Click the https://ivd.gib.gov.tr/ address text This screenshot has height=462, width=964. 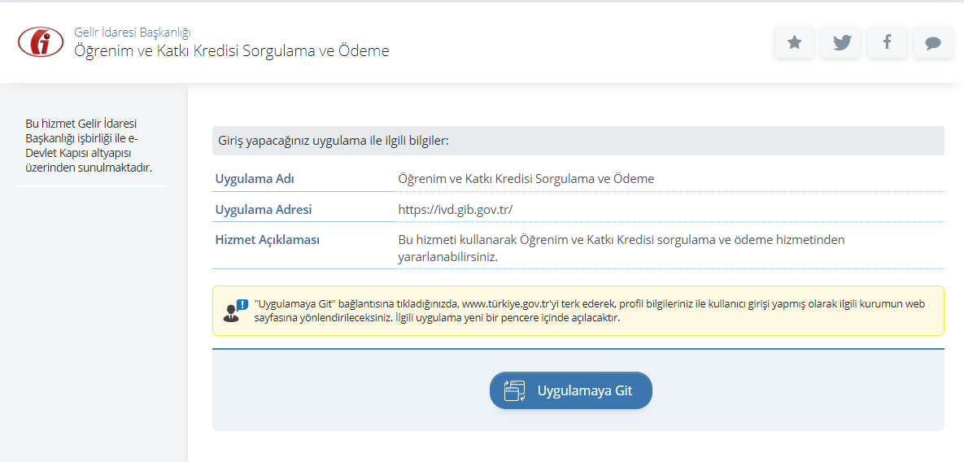(x=456, y=210)
